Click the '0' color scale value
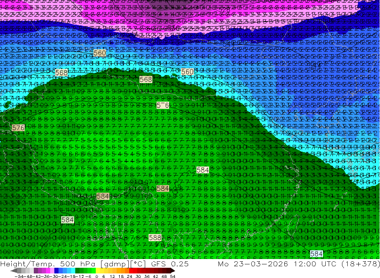 [97, 276]
